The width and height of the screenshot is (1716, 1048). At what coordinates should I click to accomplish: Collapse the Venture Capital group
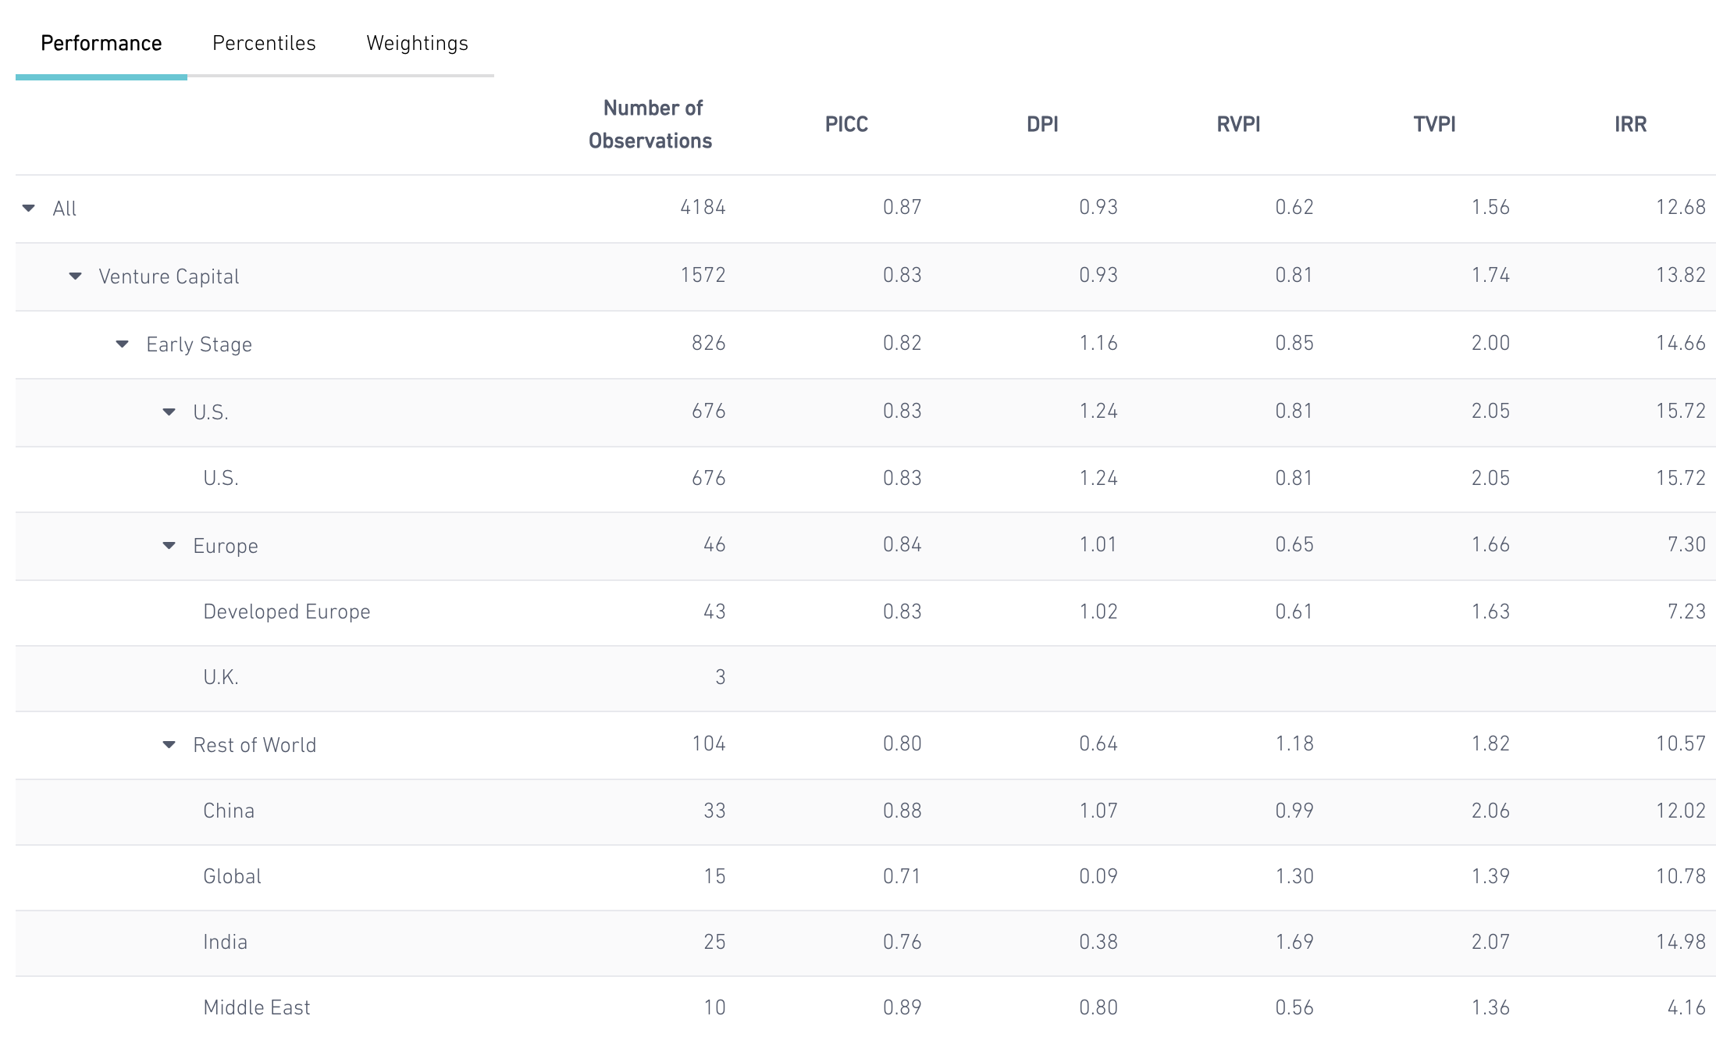(x=76, y=276)
